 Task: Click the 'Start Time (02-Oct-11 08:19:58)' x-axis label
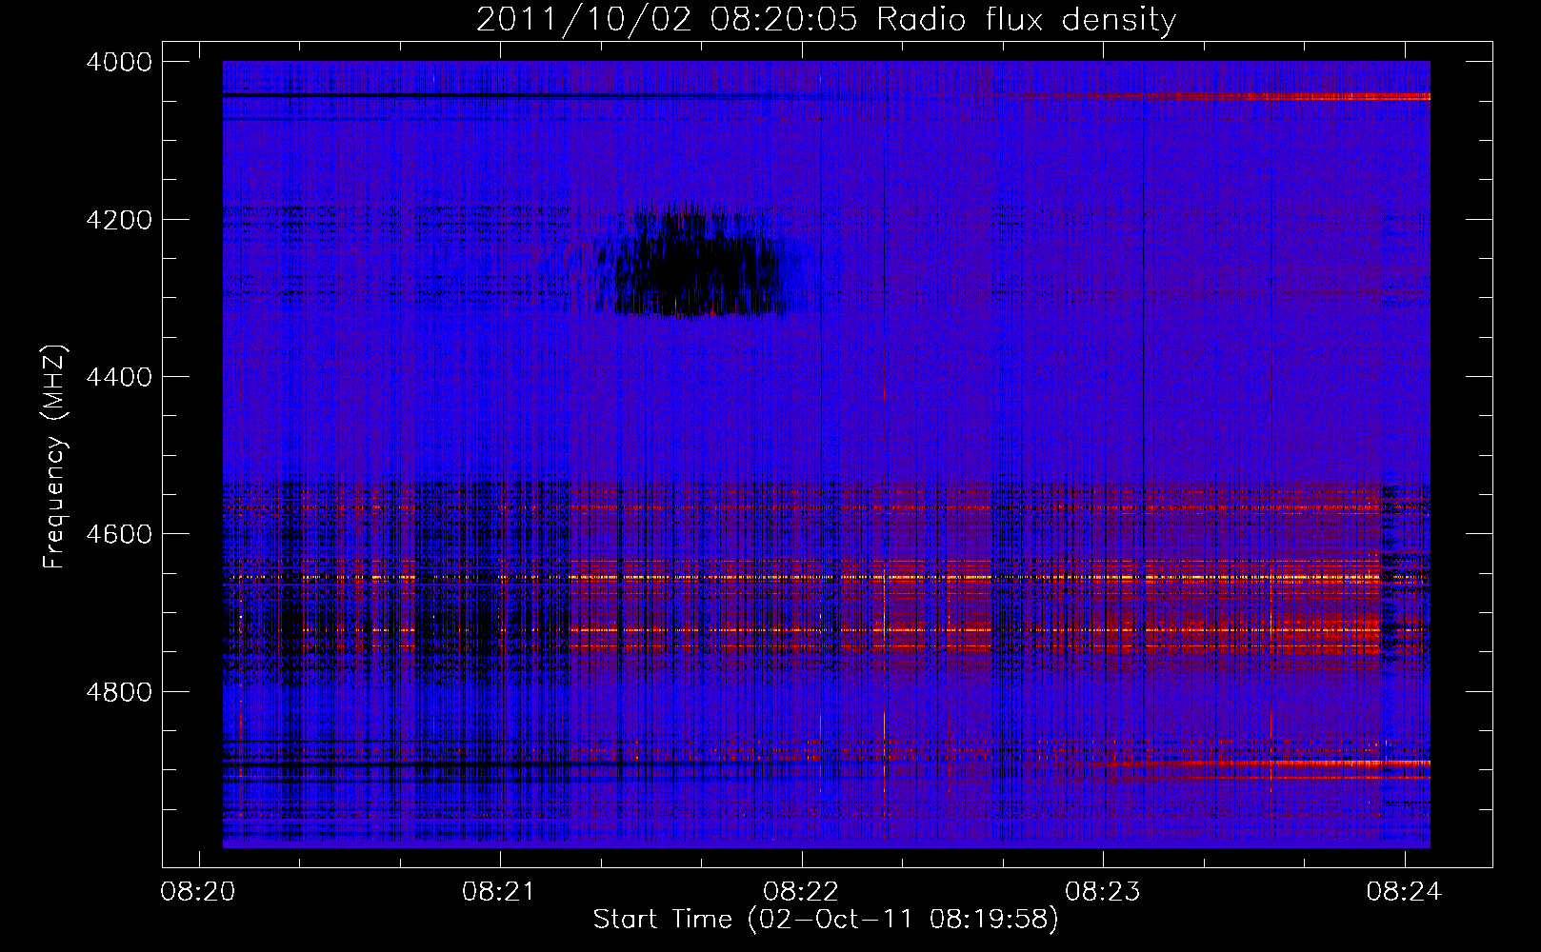pyautogui.click(x=826, y=920)
